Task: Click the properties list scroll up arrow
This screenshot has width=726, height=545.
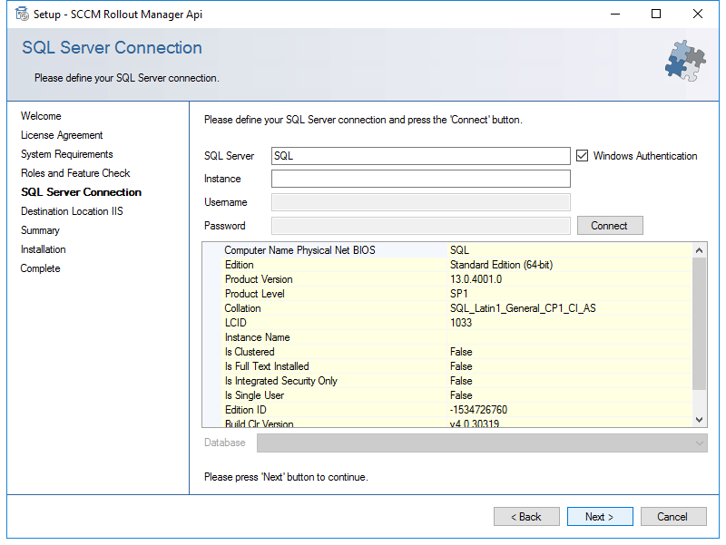Action: pos(699,250)
